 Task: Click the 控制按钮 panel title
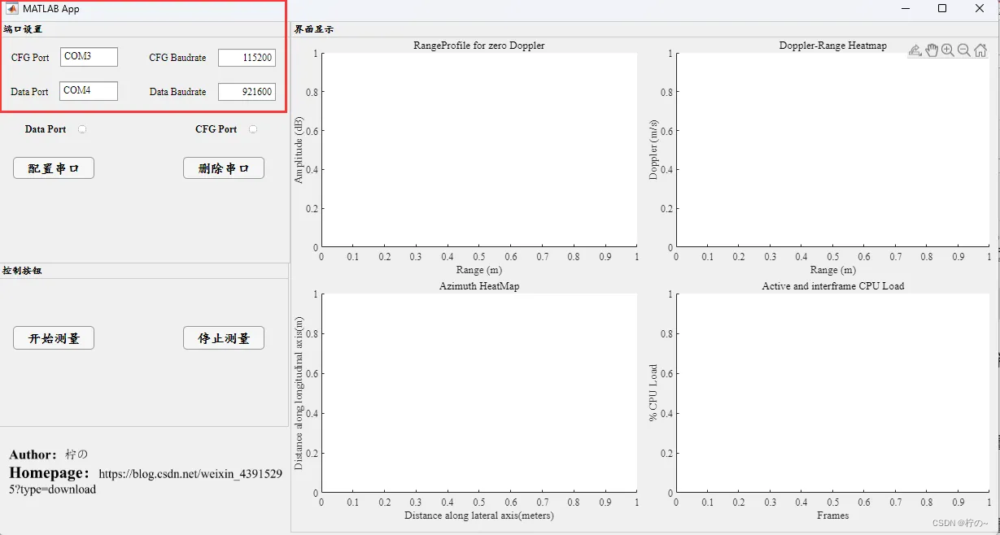pos(23,271)
